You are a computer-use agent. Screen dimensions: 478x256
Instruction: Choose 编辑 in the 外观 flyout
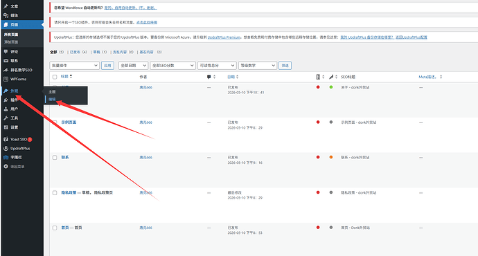pos(52,99)
